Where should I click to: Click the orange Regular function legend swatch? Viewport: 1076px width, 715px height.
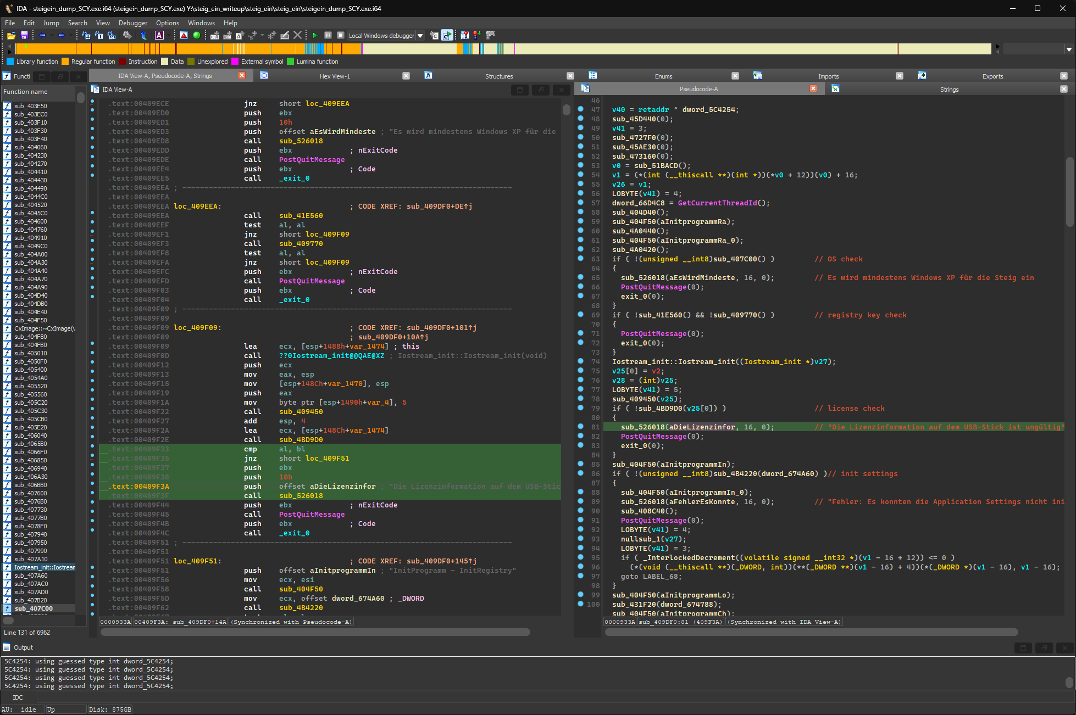[x=65, y=62]
